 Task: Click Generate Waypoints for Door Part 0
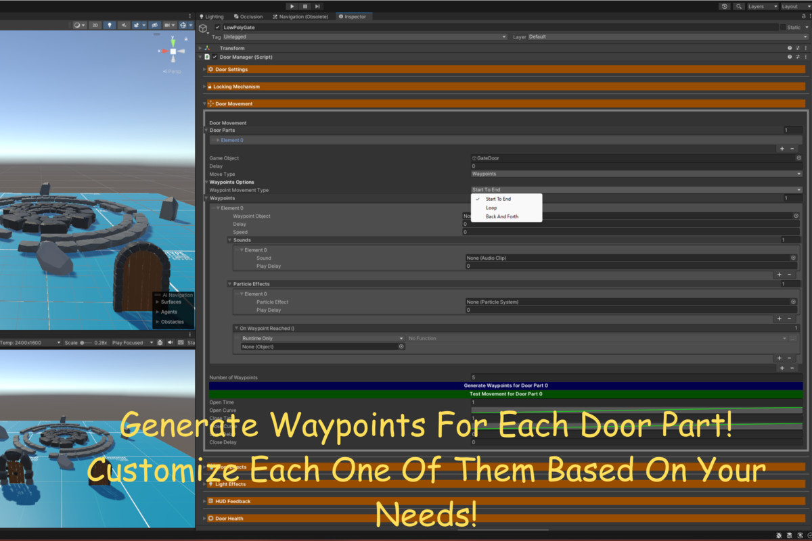click(505, 385)
